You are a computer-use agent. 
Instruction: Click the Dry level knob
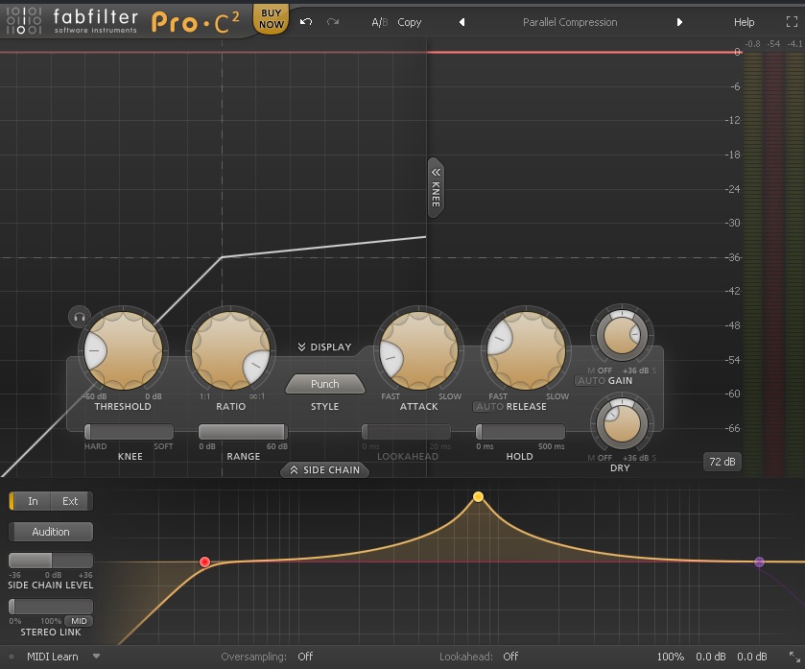622,422
